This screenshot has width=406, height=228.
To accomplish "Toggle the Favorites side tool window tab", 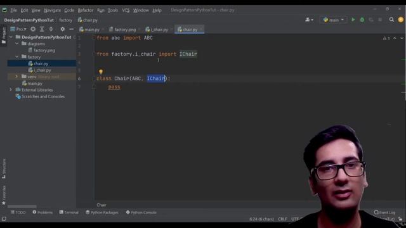I will [x=4, y=195].
